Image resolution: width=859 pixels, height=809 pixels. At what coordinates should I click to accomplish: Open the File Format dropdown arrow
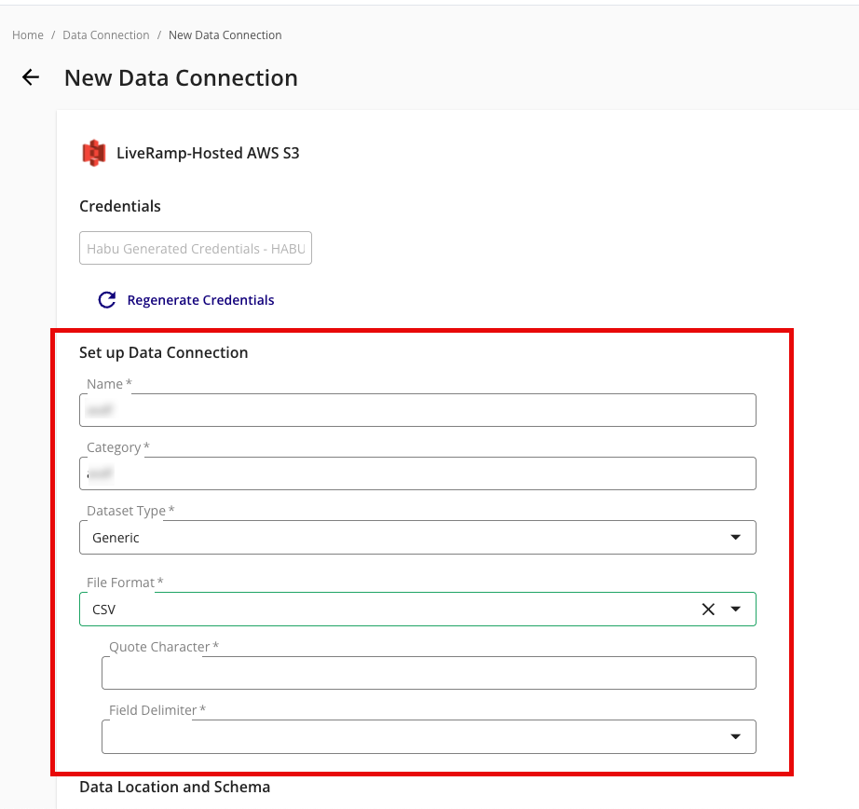click(736, 610)
